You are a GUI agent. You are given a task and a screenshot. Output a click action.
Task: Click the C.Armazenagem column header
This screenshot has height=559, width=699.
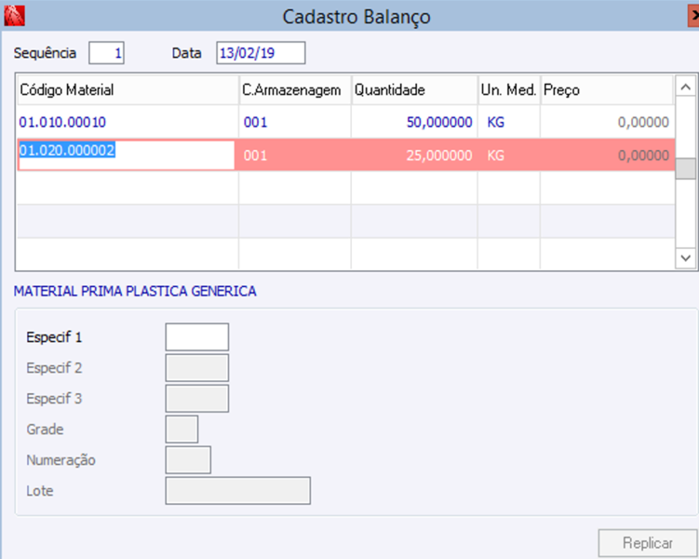[x=295, y=90]
